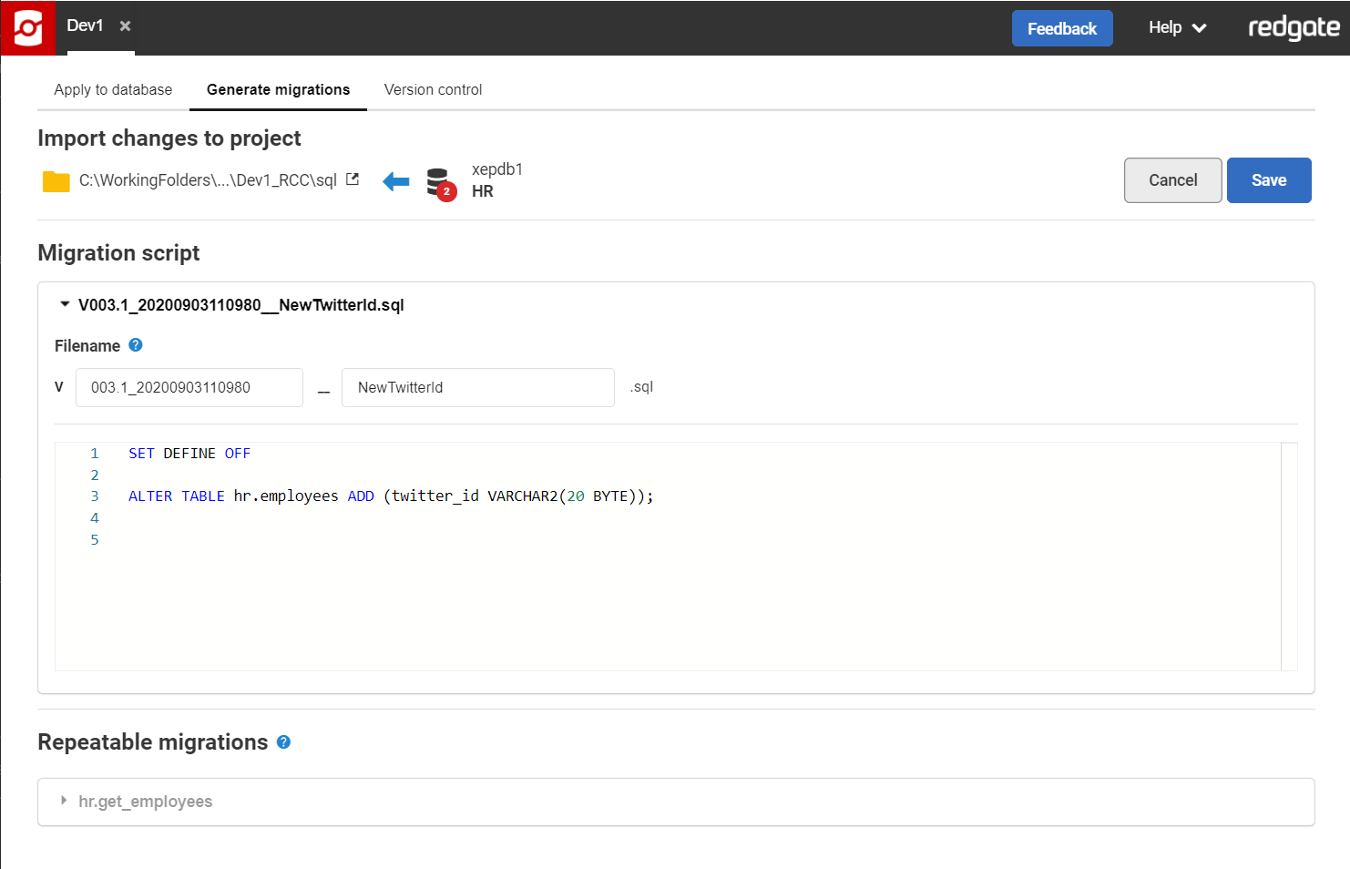Collapse the V003.1 NewTwitterId migration script
Viewport: 1350px width, 869px height.
[65, 304]
